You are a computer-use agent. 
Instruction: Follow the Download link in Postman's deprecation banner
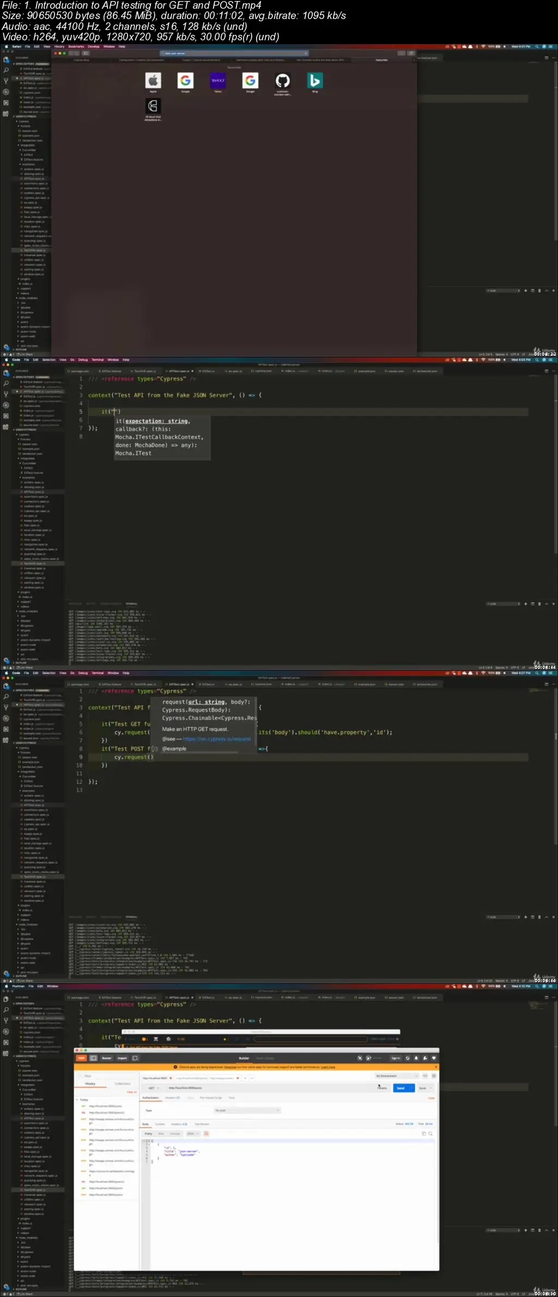[x=231, y=1067]
